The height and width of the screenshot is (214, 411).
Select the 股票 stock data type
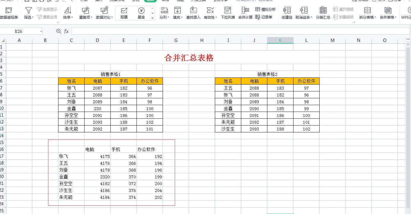pyautogui.click(x=124, y=14)
